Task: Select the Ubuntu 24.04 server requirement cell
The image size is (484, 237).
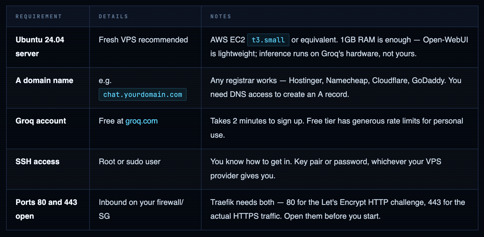Action: [40, 47]
